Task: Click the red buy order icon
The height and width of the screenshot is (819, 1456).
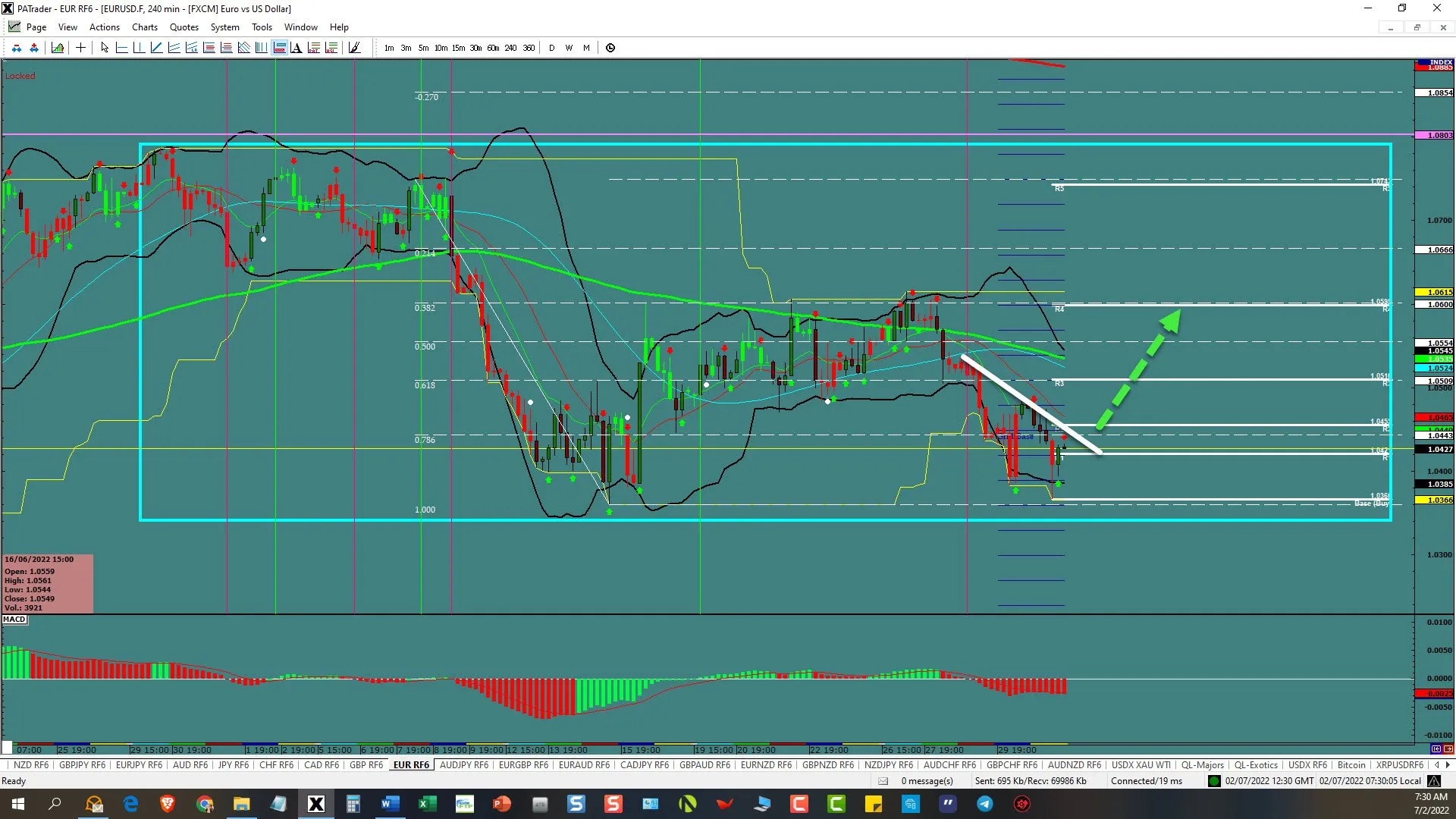Action: click(x=34, y=48)
